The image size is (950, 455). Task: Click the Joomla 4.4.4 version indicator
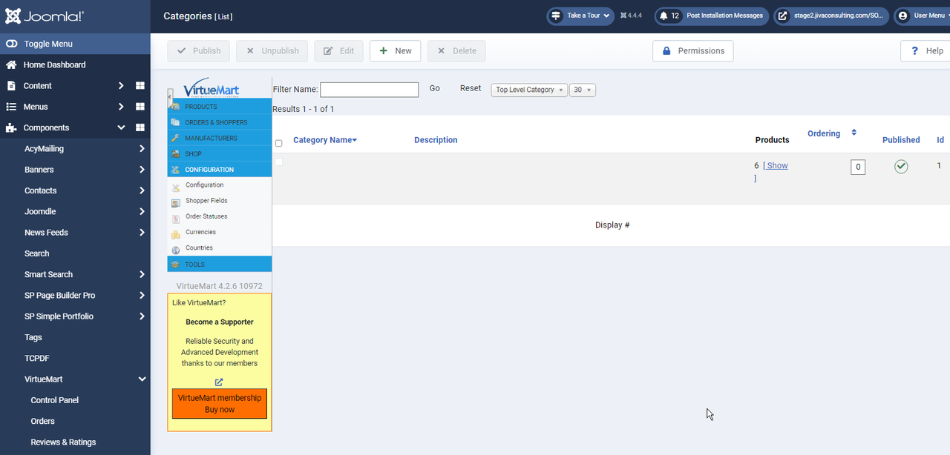[631, 16]
